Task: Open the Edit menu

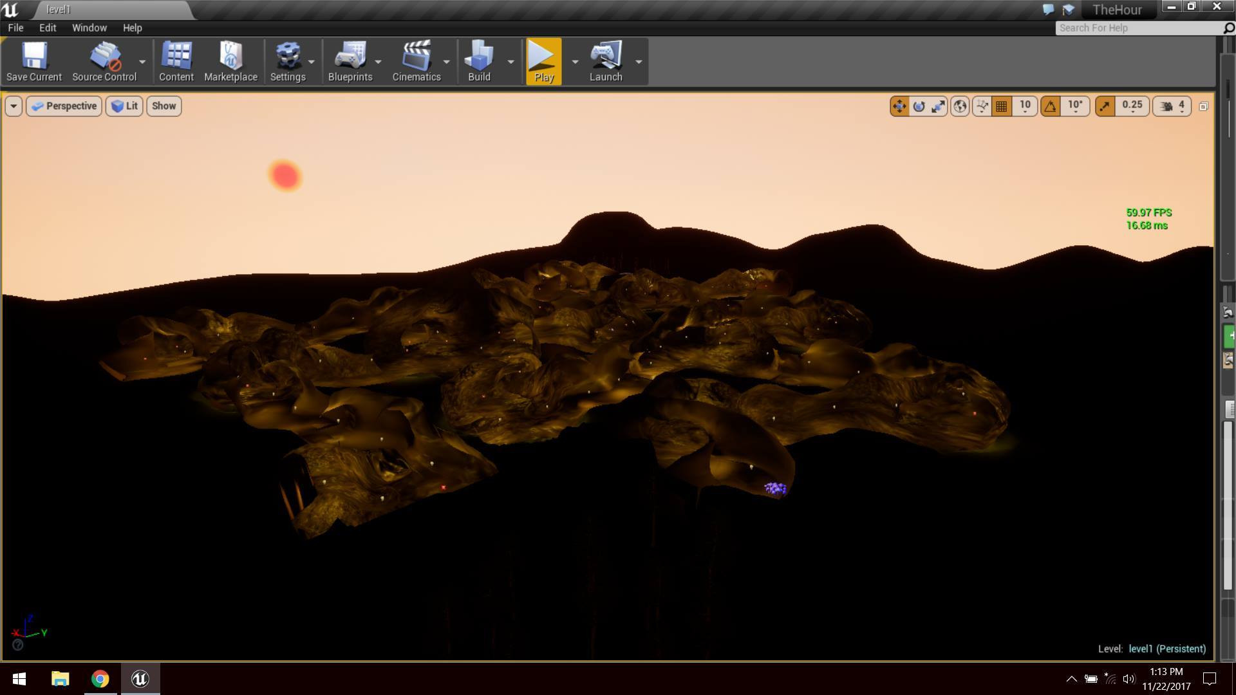Action: click(48, 28)
